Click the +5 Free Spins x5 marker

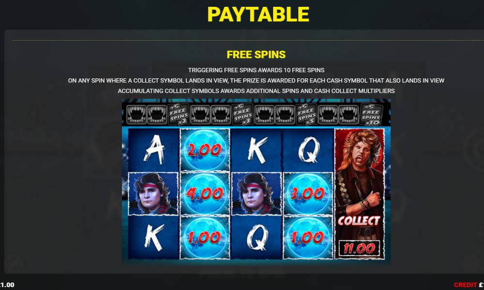(307, 115)
